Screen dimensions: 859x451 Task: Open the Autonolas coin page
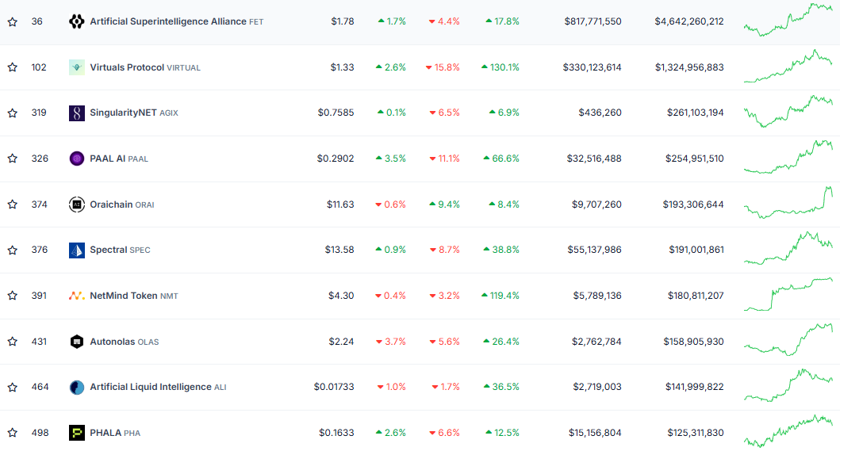(125, 342)
